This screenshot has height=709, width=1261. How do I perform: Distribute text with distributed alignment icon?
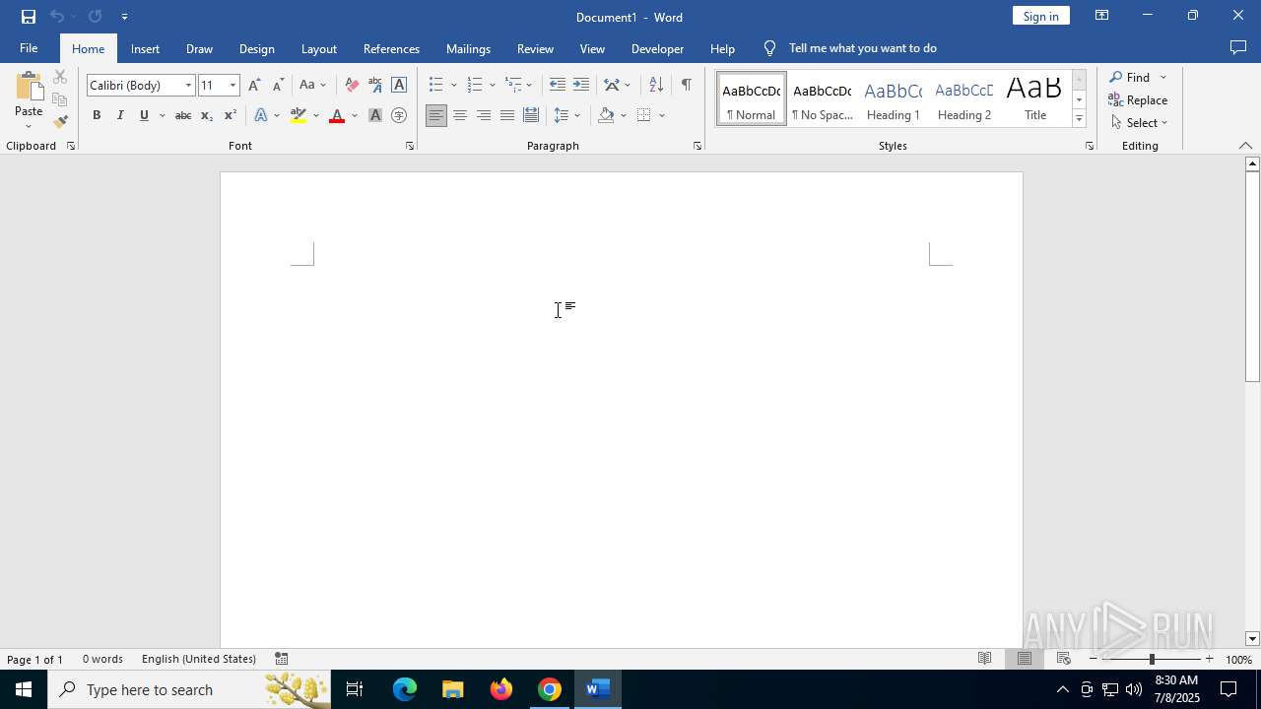pos(531,115)
